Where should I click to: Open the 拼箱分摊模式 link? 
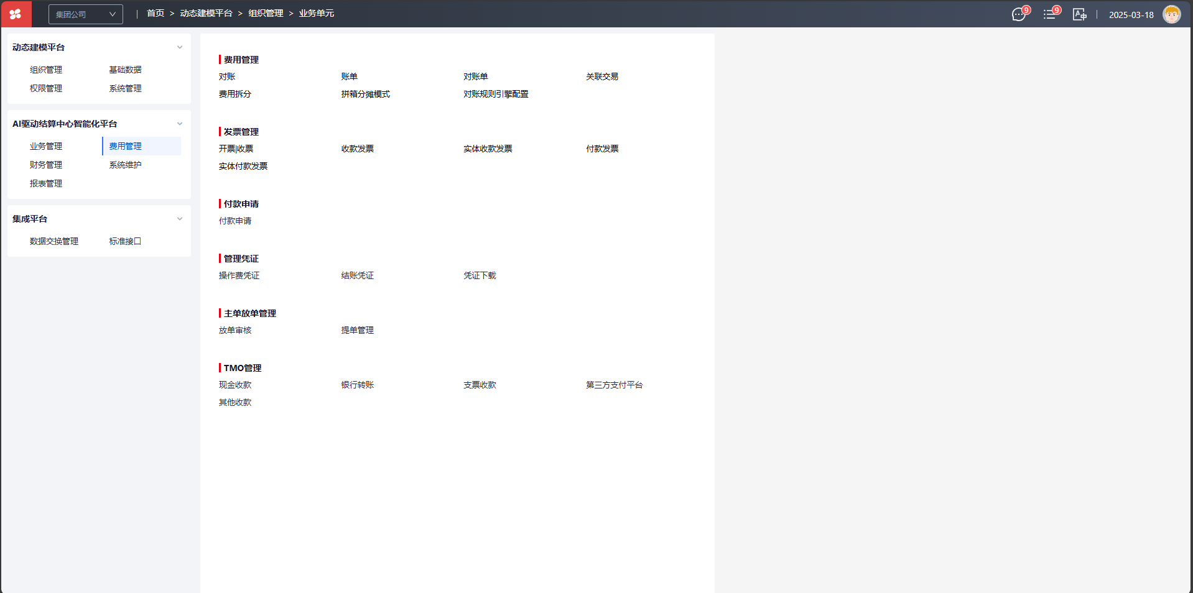tap(366, 94)
